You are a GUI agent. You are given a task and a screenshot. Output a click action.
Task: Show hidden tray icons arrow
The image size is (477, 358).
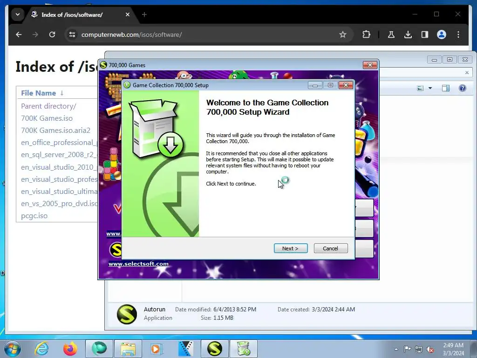pyautogui.click(x=396, y=349)
